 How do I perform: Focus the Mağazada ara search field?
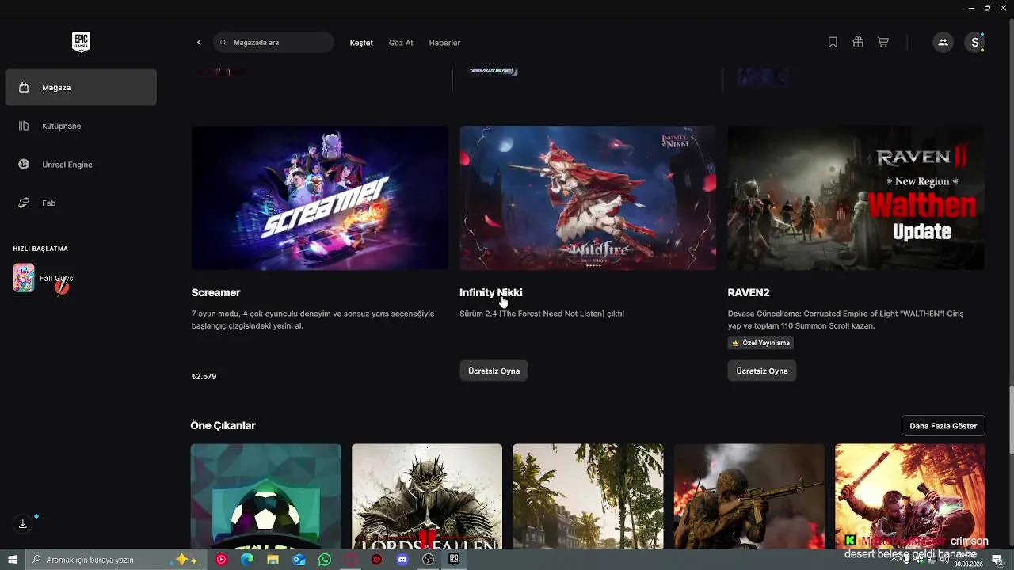pos(273,43)
